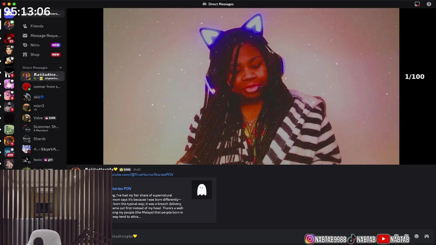Viewport: 436px width, 245px height.
Task: Open the pink-haired anime server with screen badge
Action: point(9,84)
